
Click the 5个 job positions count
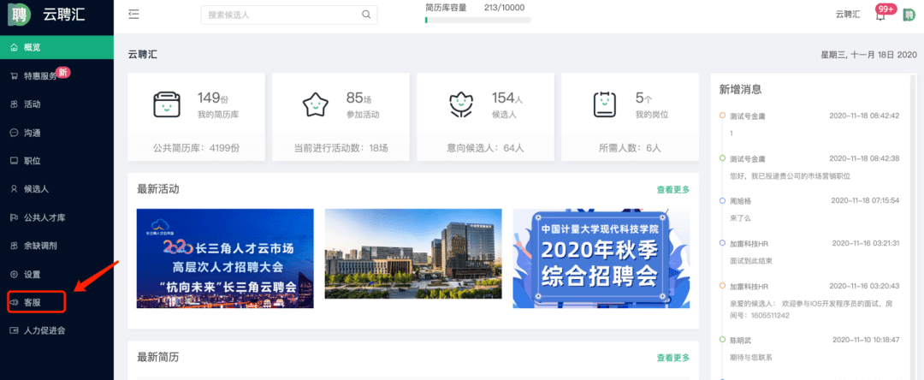[643, 98]
